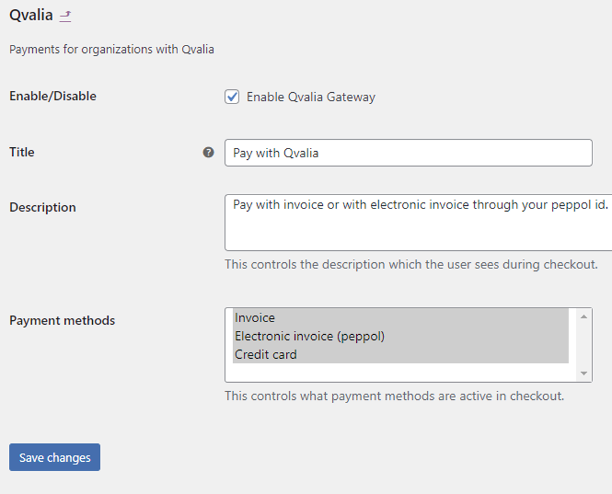Click the Save changes button
The height and width of the screenshot is (494, 612).
coord(55,457)
